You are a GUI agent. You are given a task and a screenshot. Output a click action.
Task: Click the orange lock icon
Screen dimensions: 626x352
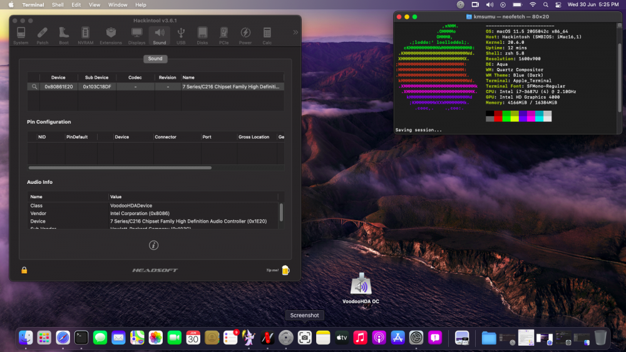click(24, 270)
